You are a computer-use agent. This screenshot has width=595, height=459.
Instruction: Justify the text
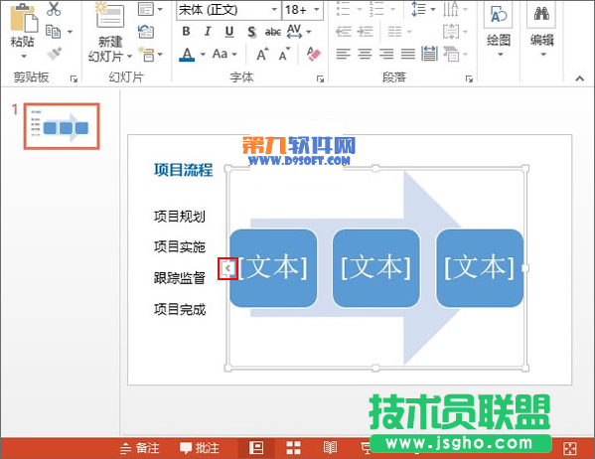[x=408, y=54]
